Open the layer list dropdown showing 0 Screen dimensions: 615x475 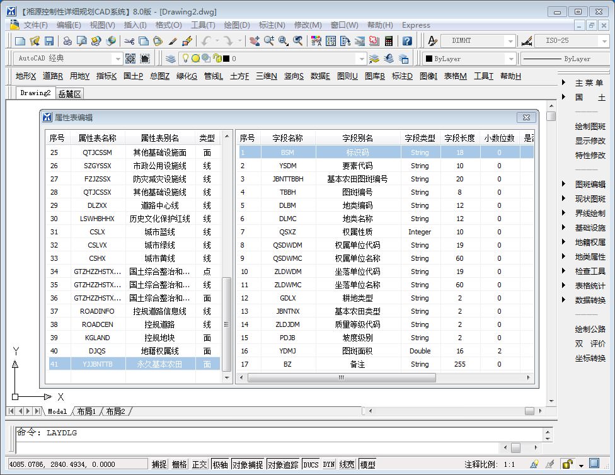click(x=362, y=59)
